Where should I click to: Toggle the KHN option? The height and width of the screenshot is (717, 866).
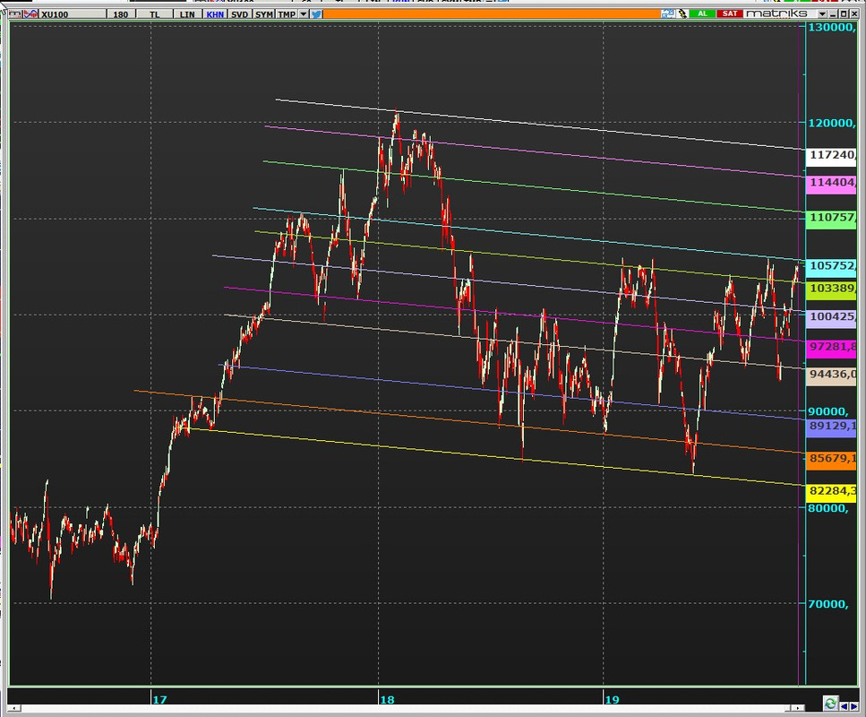[x=215, y=14]
